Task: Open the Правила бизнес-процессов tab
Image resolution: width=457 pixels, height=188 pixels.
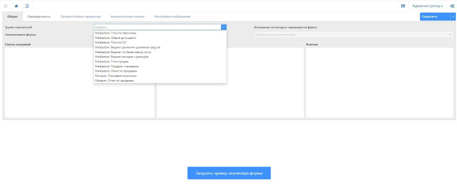Action: coord(80,16)
